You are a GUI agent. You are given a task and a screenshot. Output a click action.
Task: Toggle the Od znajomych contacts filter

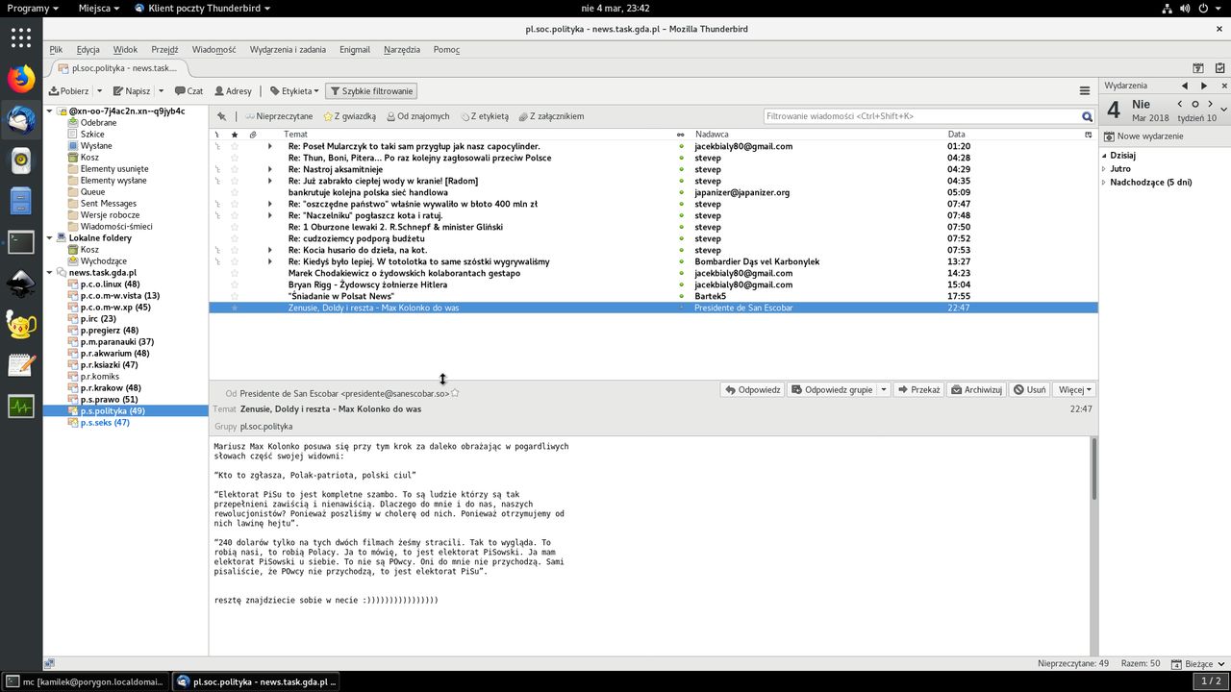click(x=417, y=116)
